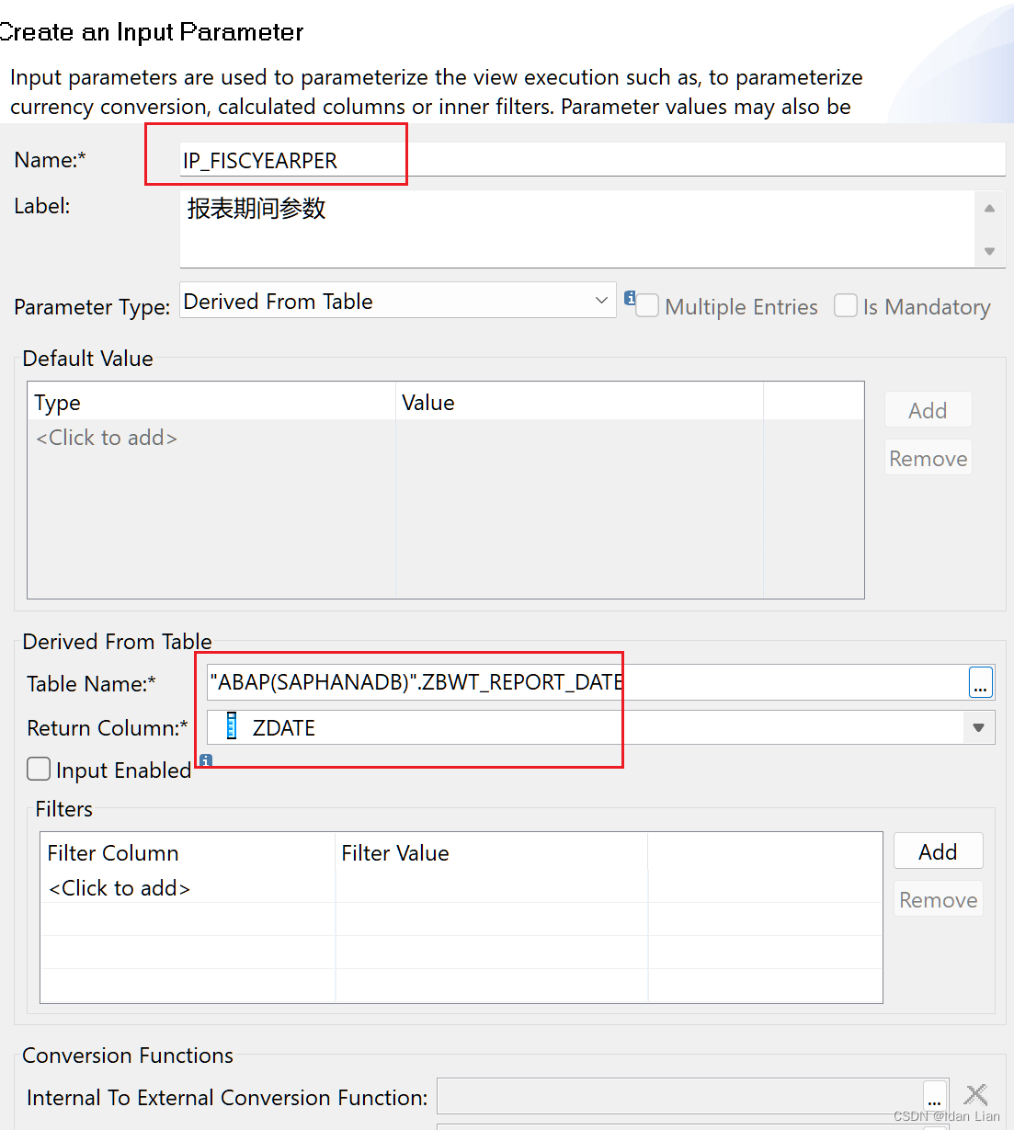Click the info icon next to Input Enabled

tap(205, 760)
